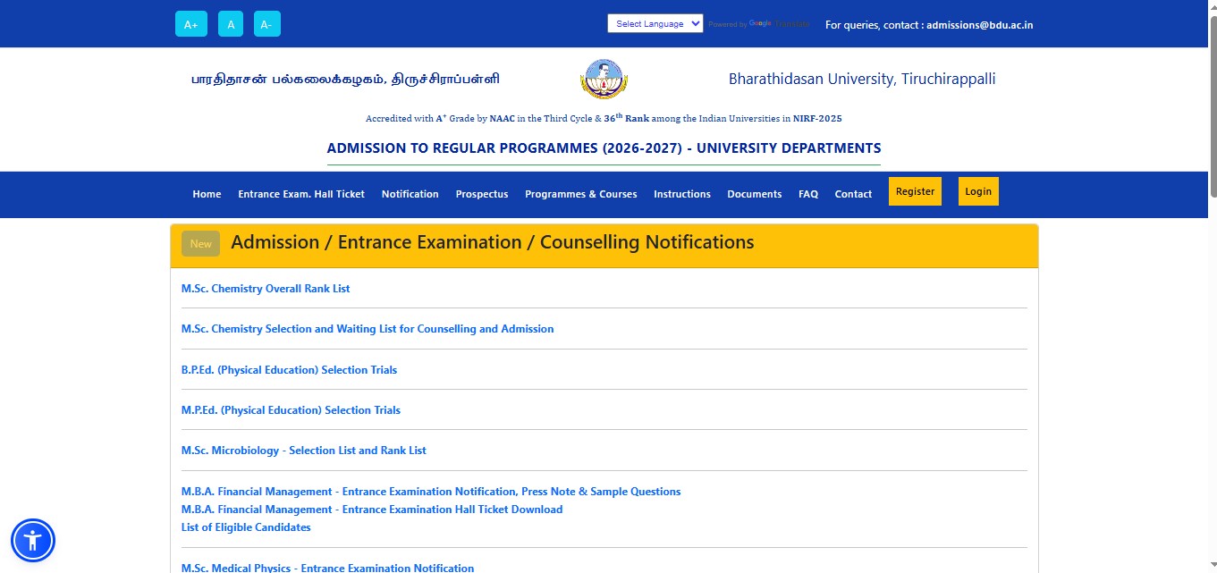Open the accessibility options icon
The height and width of the screenshot is (573, 1217).
pos(33,540)
